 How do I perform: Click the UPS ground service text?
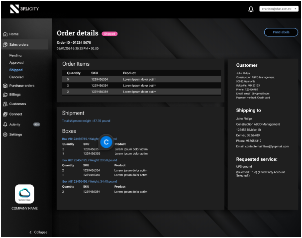244,167
